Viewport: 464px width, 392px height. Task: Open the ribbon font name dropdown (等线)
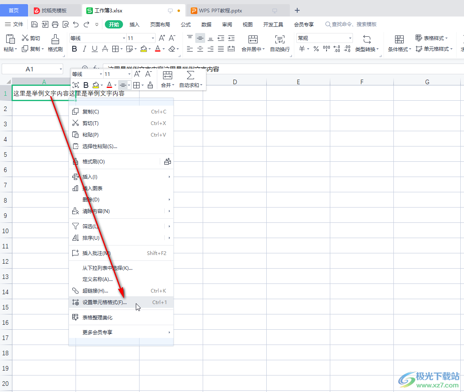124,38
